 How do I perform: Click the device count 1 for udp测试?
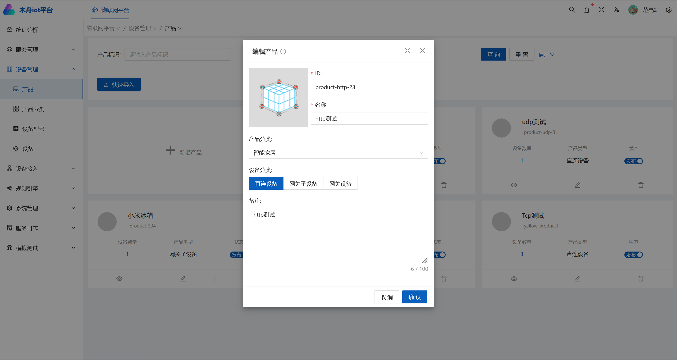(522, 161)
